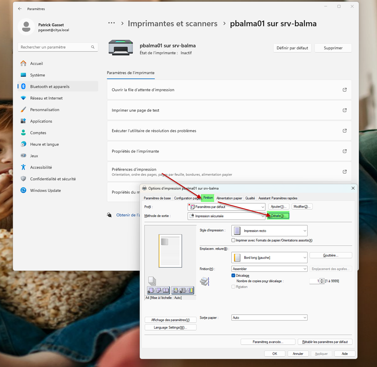Select the Alimentation papier tab
Image resolution: width=377 pixels, height=367 pixels.
[229, 198]
